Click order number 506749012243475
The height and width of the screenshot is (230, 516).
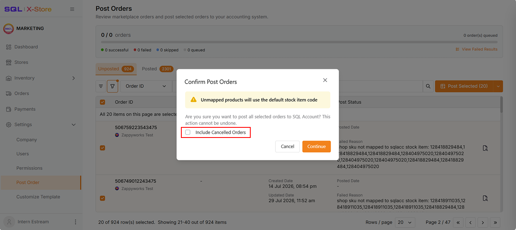135,181
